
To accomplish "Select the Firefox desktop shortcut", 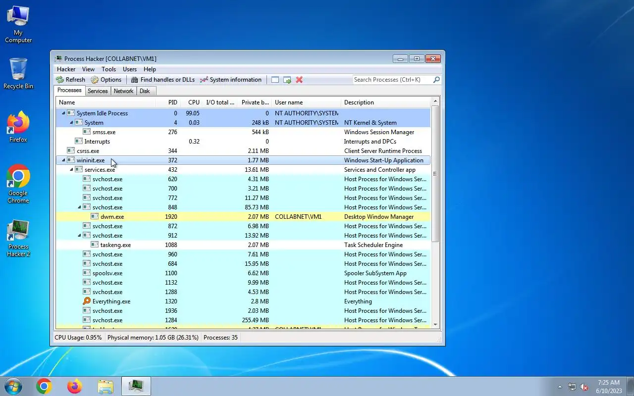I will click(x=18, y=127).
